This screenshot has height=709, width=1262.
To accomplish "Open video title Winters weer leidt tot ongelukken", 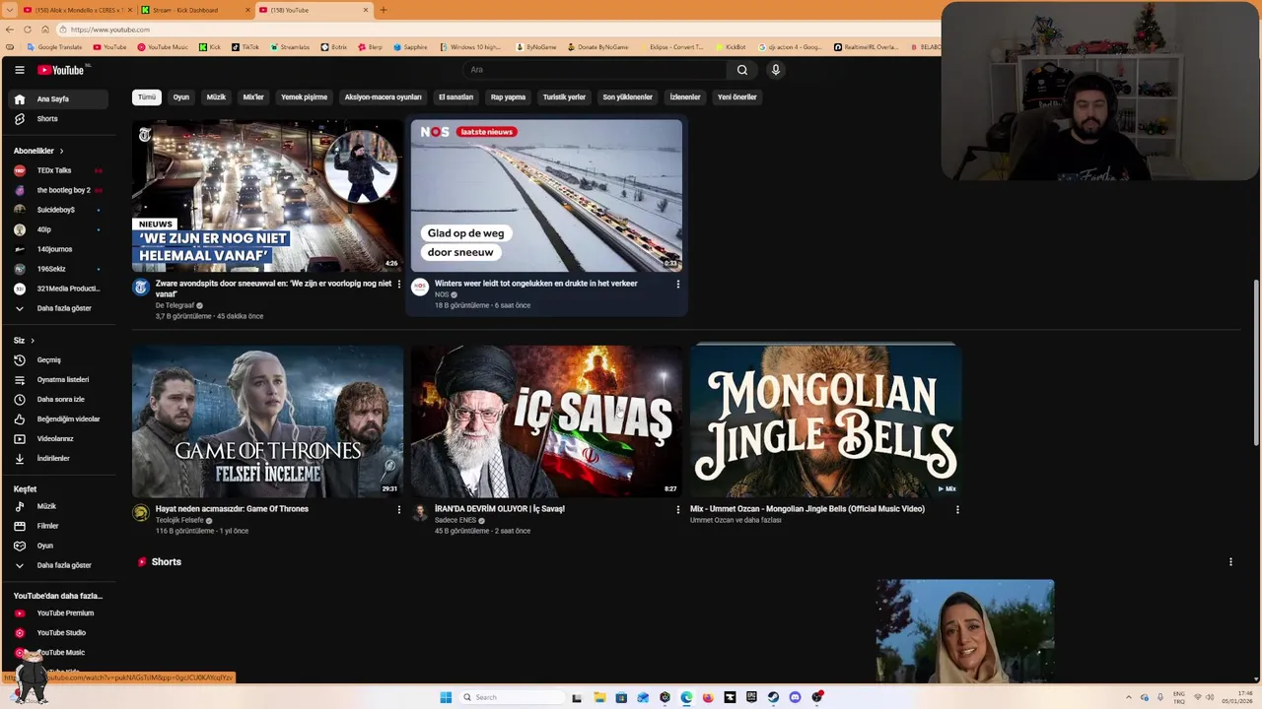I will pos(536,284).
